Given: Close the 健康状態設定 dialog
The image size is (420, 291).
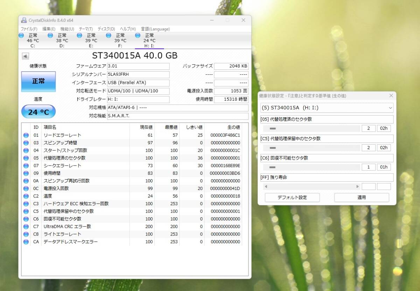Looking at the screenshot, I should coord(391,96).
